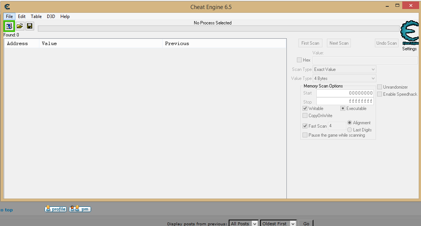Image resolution: width=421 pixels, height=226 pixels.
Task: Click the scan Value input field
Action: pos(365,60)
